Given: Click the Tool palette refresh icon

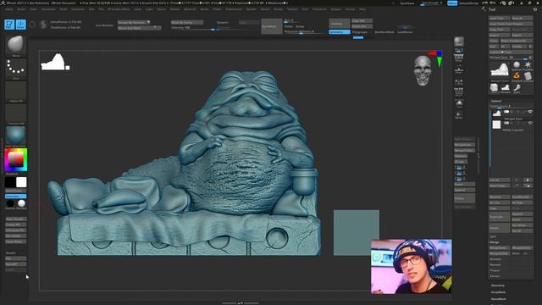Looking at the screenshot, I should click(x=534, y=9).
